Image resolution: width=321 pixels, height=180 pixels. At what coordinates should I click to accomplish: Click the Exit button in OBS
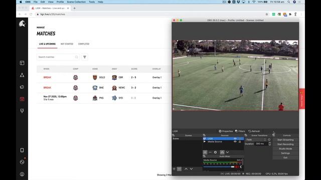pyautogui.click(x=285, y=157)
